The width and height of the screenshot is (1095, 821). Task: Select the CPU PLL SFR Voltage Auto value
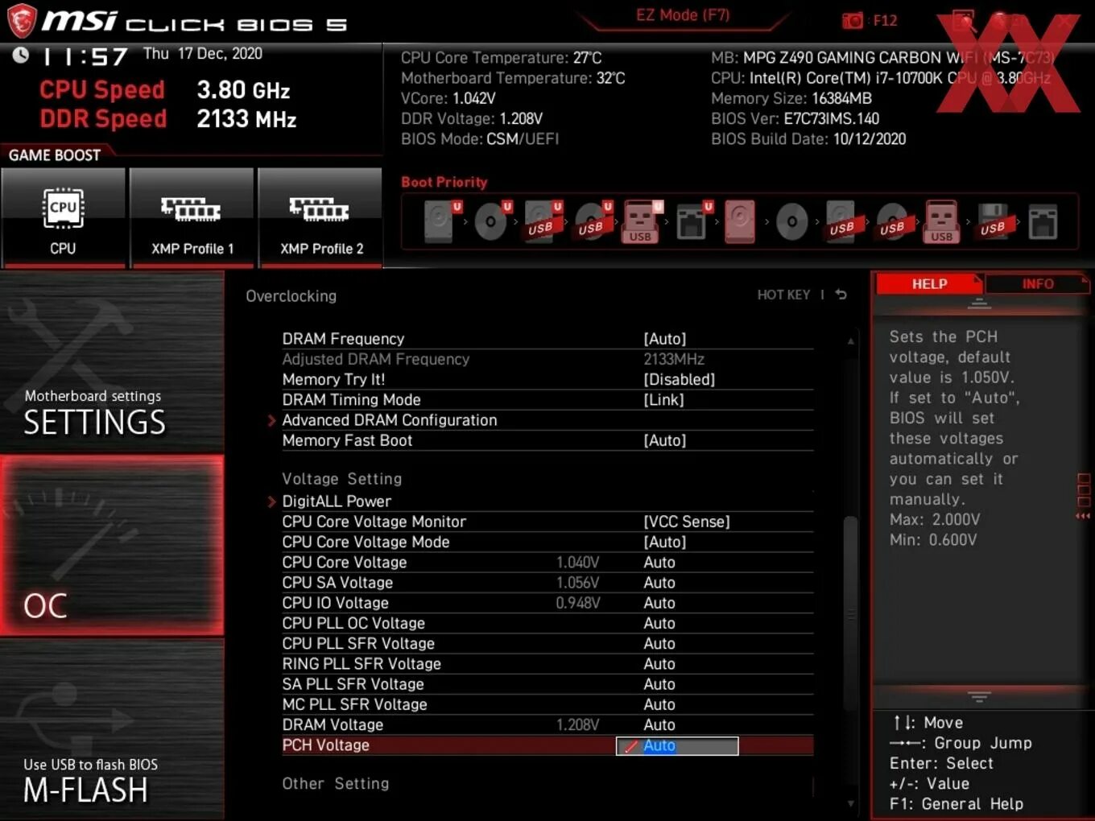tap(659, 643)
